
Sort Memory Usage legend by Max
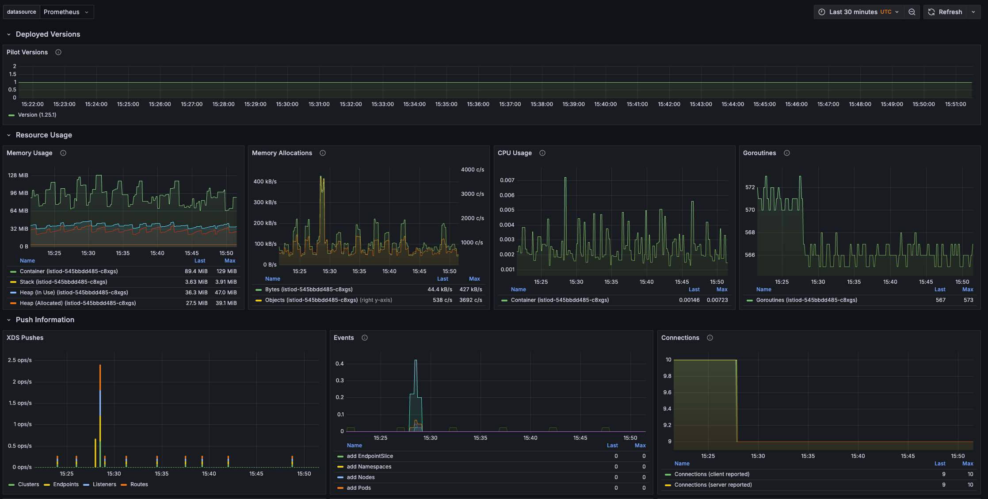(230, 261)
